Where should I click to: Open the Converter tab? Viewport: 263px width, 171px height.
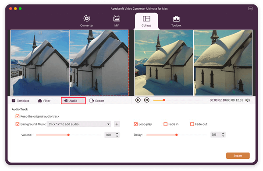[86, 21]
